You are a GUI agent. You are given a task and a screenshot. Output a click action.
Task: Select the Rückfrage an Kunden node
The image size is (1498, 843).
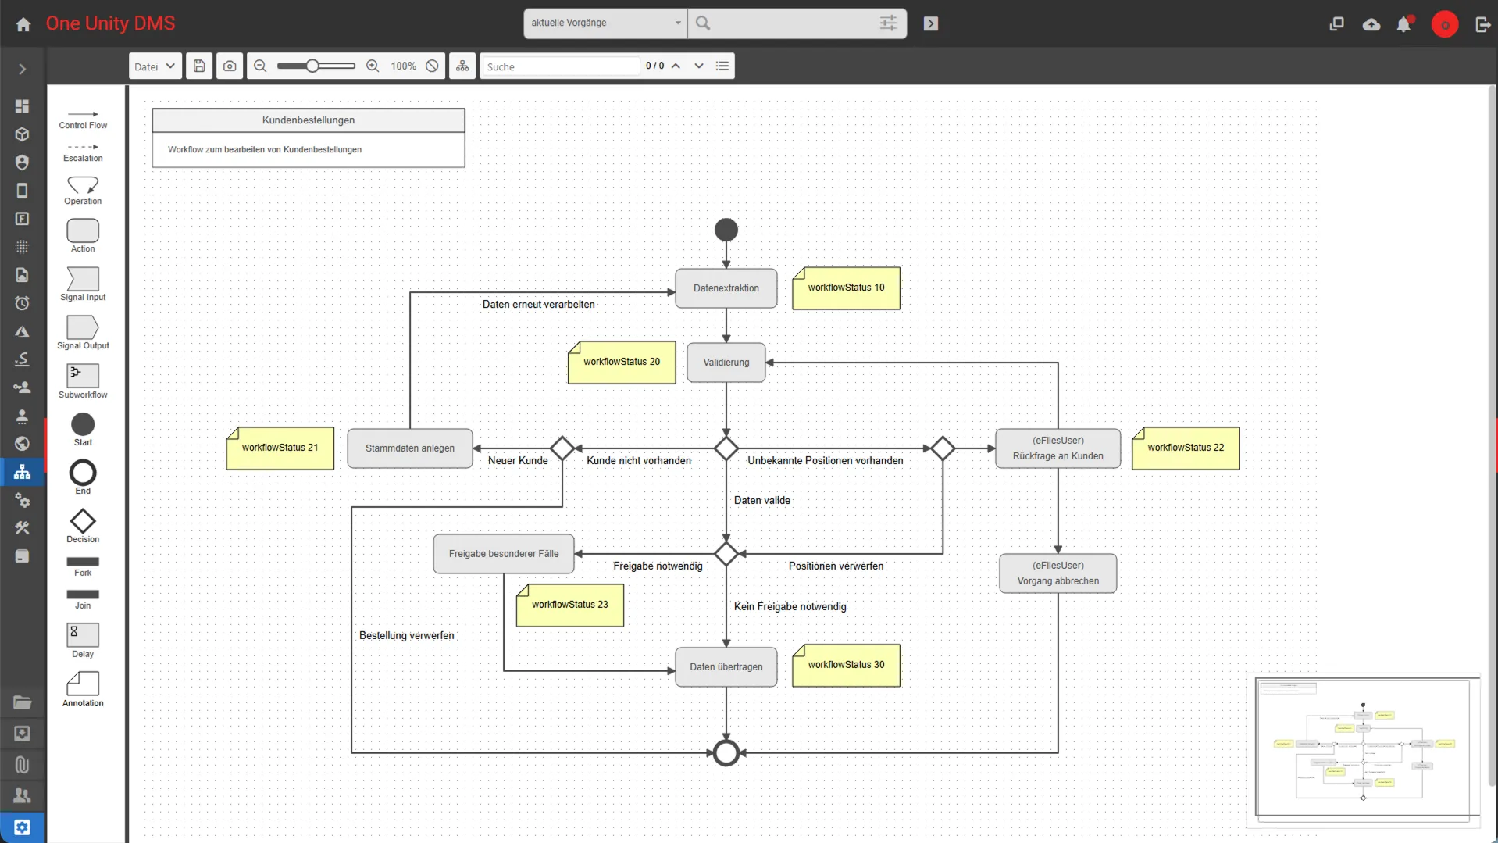click(x=1058, y=448)
